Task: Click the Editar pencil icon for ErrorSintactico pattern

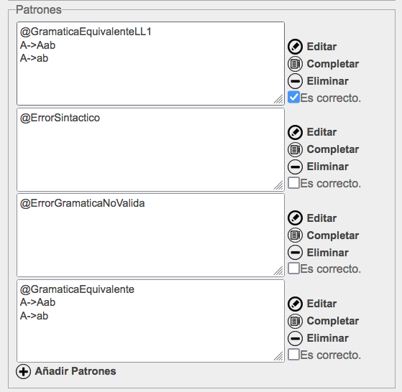Action: pyautogui.click(x=295, y=132)
